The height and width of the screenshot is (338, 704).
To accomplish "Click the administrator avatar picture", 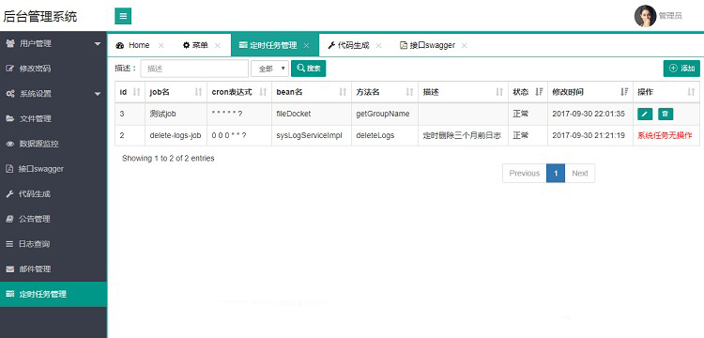I will (x=645, y=16).
